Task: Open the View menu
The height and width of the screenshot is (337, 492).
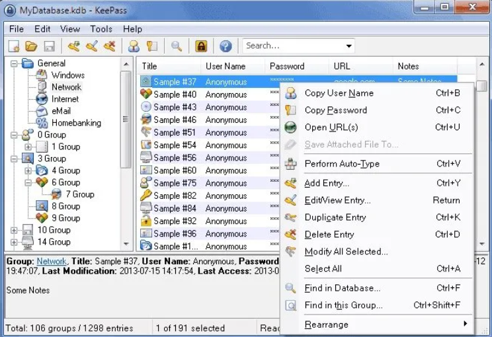Action: coord(70,29)
